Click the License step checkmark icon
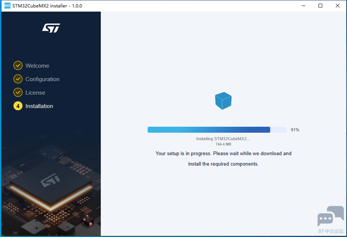 pyautogui.click(x=18, y=92)
